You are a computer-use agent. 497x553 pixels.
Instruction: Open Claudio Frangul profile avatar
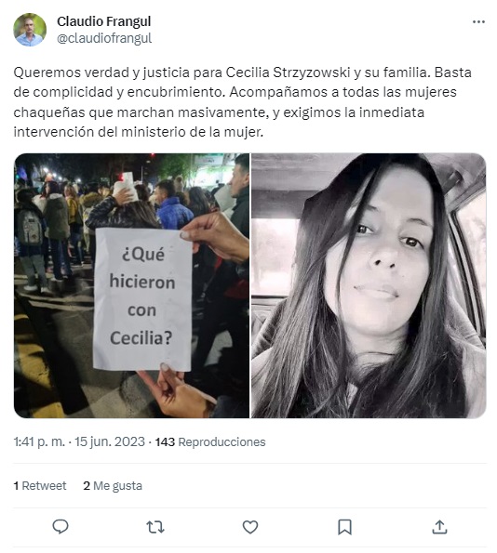(30, 30)
